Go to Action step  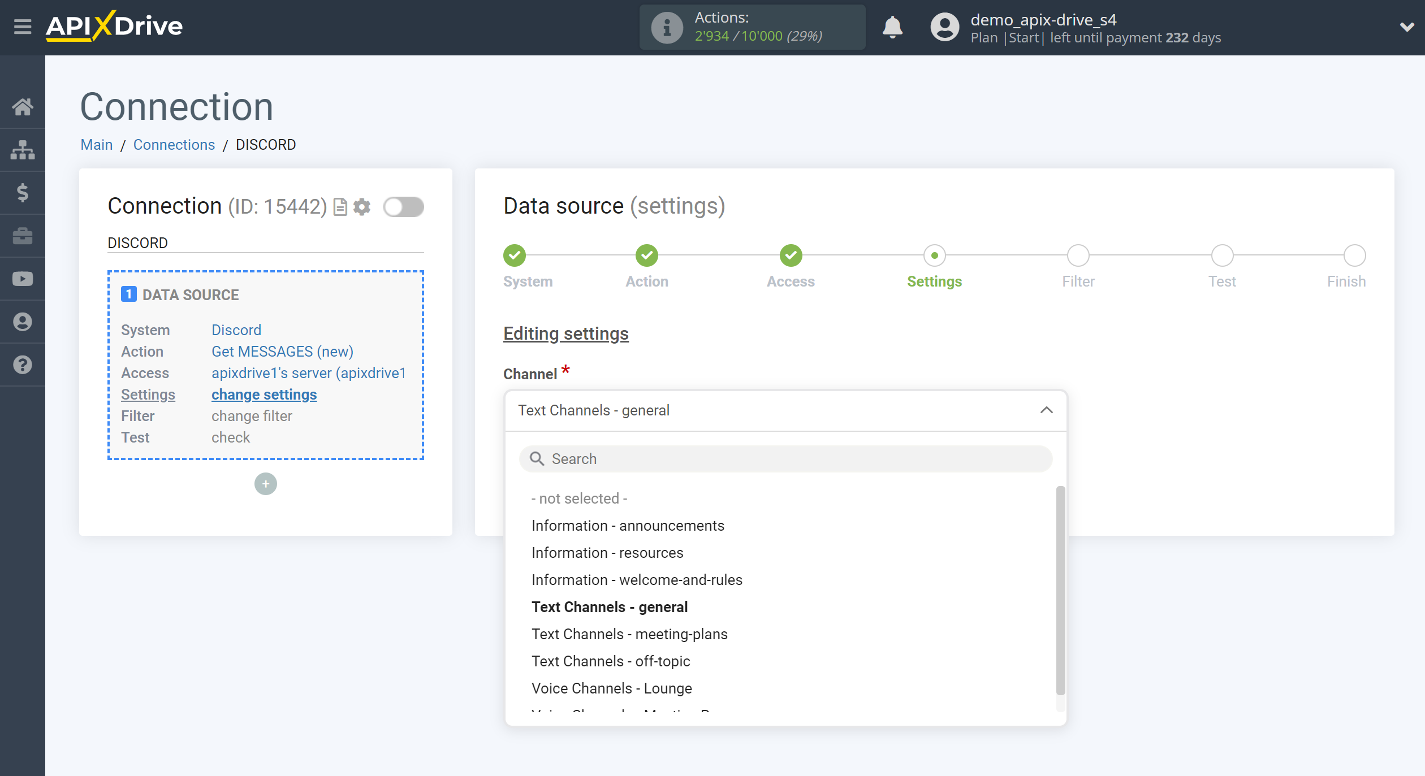tap(647, 255)
